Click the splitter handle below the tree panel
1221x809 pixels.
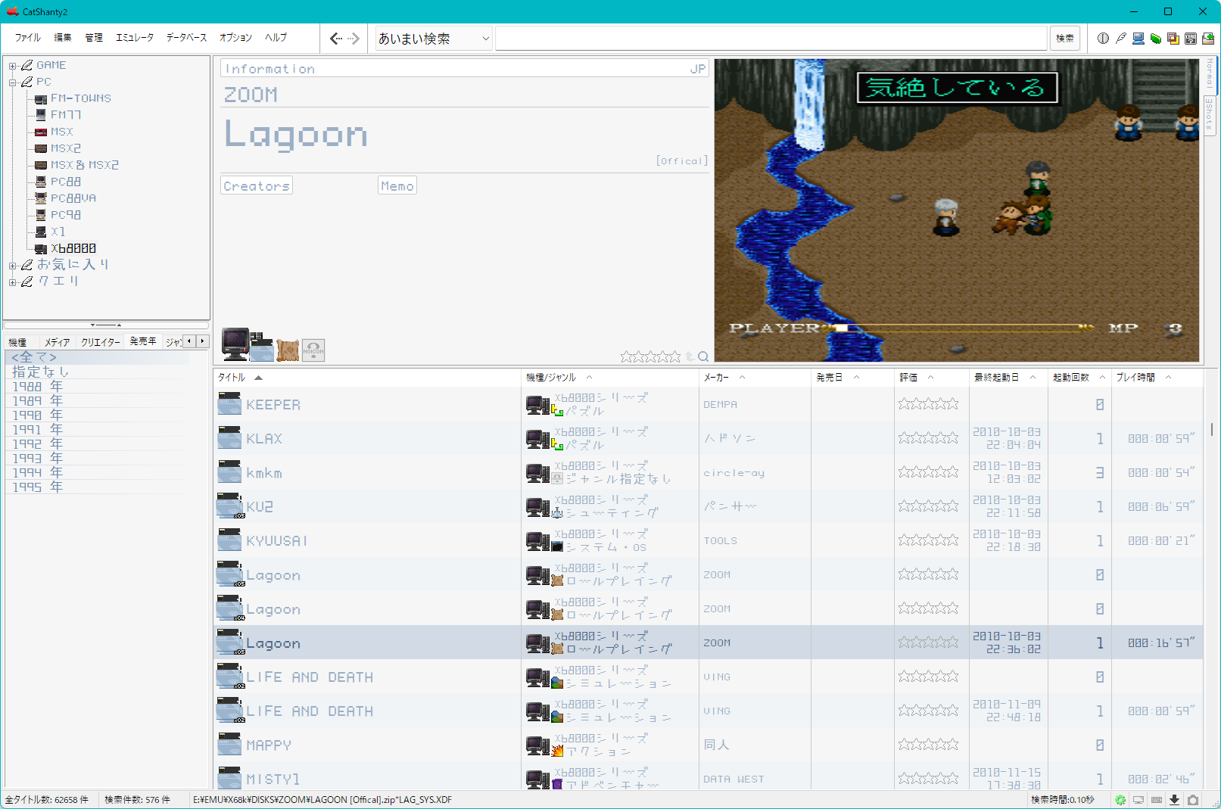(x=106, y=325)
